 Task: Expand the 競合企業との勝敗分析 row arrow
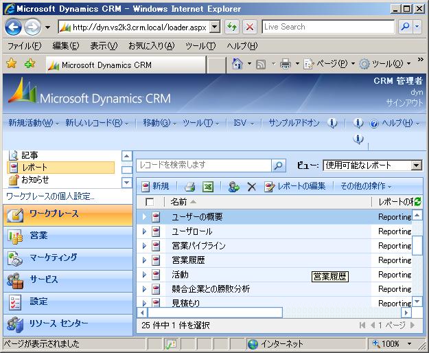click(144, 289)
